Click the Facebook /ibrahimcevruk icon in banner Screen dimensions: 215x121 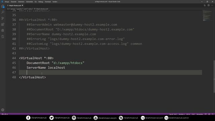(28, 118)
